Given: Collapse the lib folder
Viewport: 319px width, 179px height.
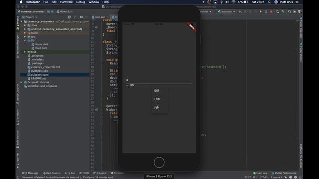Looking at the screenshot, I should pos(25,41).
